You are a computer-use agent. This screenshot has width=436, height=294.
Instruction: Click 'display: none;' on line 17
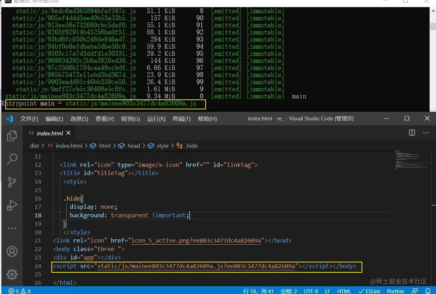[93, 207]
